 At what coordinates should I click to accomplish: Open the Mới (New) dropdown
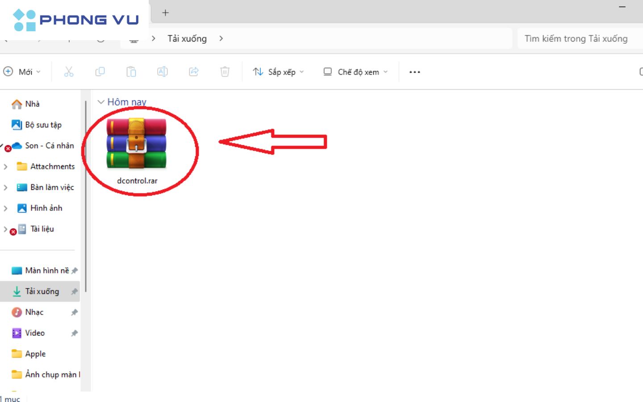(22, 72)
